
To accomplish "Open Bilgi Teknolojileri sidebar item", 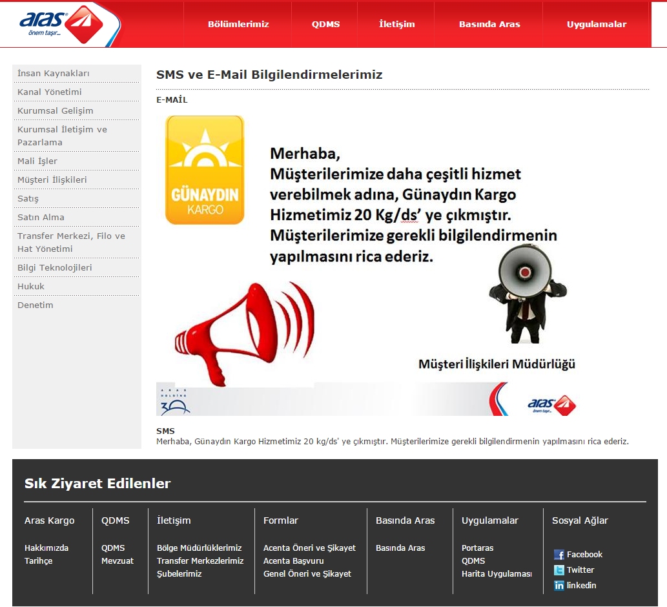I will coord(77,267).
